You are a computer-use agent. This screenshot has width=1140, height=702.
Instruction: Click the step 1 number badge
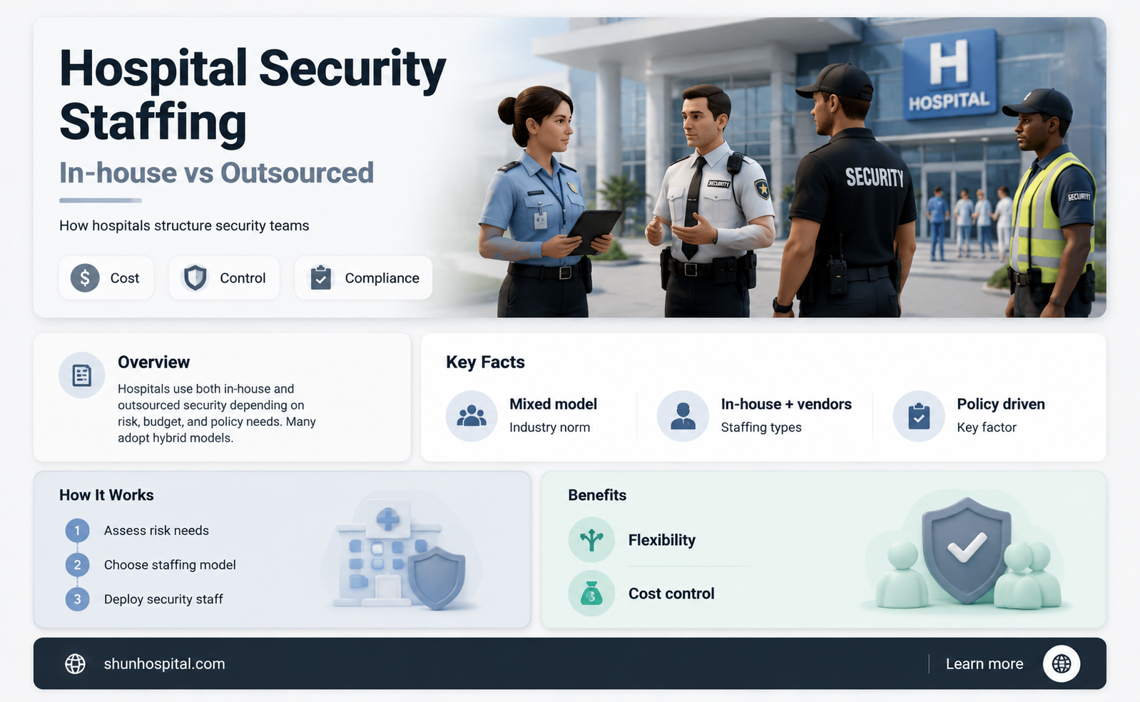(77, 531)
